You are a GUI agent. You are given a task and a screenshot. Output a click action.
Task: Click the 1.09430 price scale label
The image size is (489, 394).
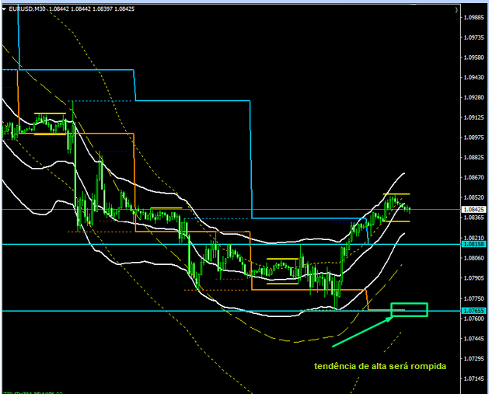tap(473, 77)
